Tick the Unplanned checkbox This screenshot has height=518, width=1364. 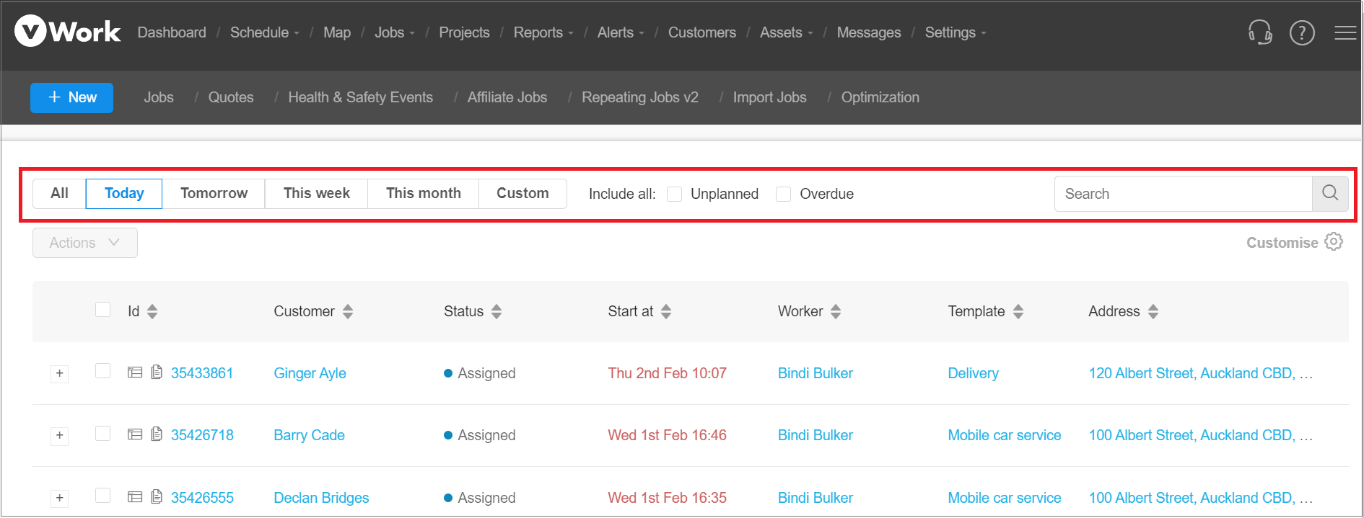(675, 194)
